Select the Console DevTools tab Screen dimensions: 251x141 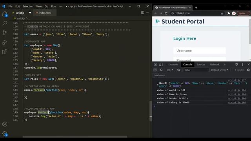187,64
